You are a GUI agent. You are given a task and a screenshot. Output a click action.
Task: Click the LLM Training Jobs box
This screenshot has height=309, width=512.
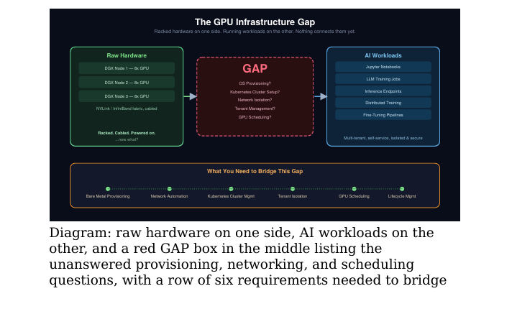point(383,79)
